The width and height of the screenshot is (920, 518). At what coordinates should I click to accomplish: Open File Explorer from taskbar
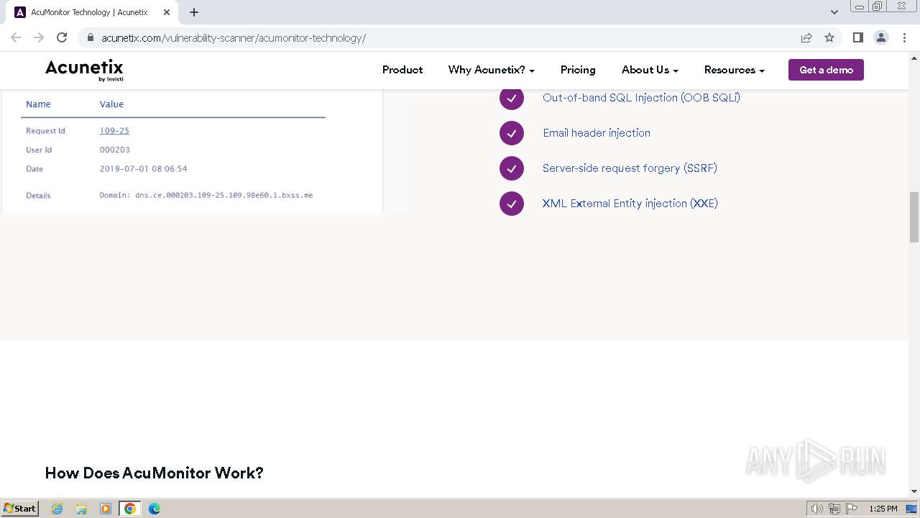pyautogui.click(x=81, y=509)
